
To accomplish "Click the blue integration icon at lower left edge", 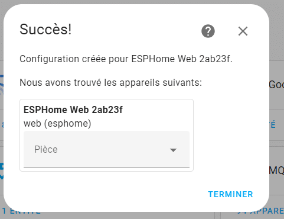I will (x=2, y=171).
